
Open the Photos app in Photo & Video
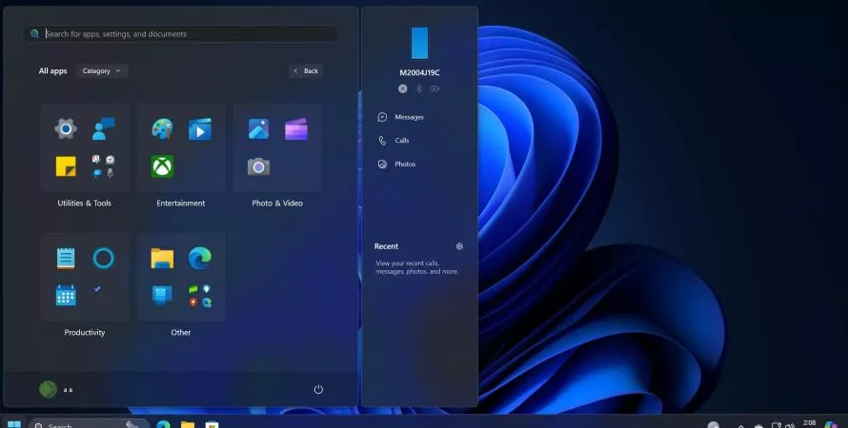pyautogui.click(x=258, y=129)
